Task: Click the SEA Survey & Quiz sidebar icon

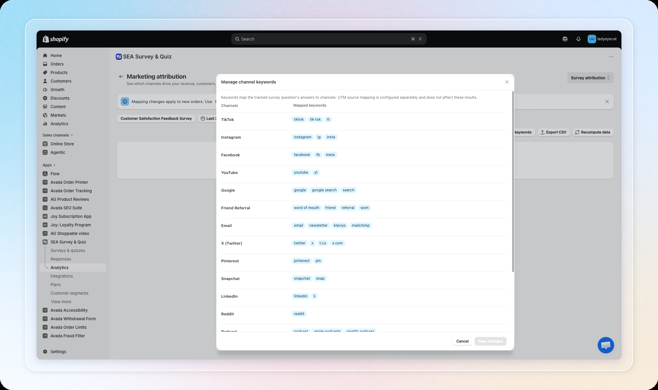Action: pyautogui.click(x=45, y=242)
